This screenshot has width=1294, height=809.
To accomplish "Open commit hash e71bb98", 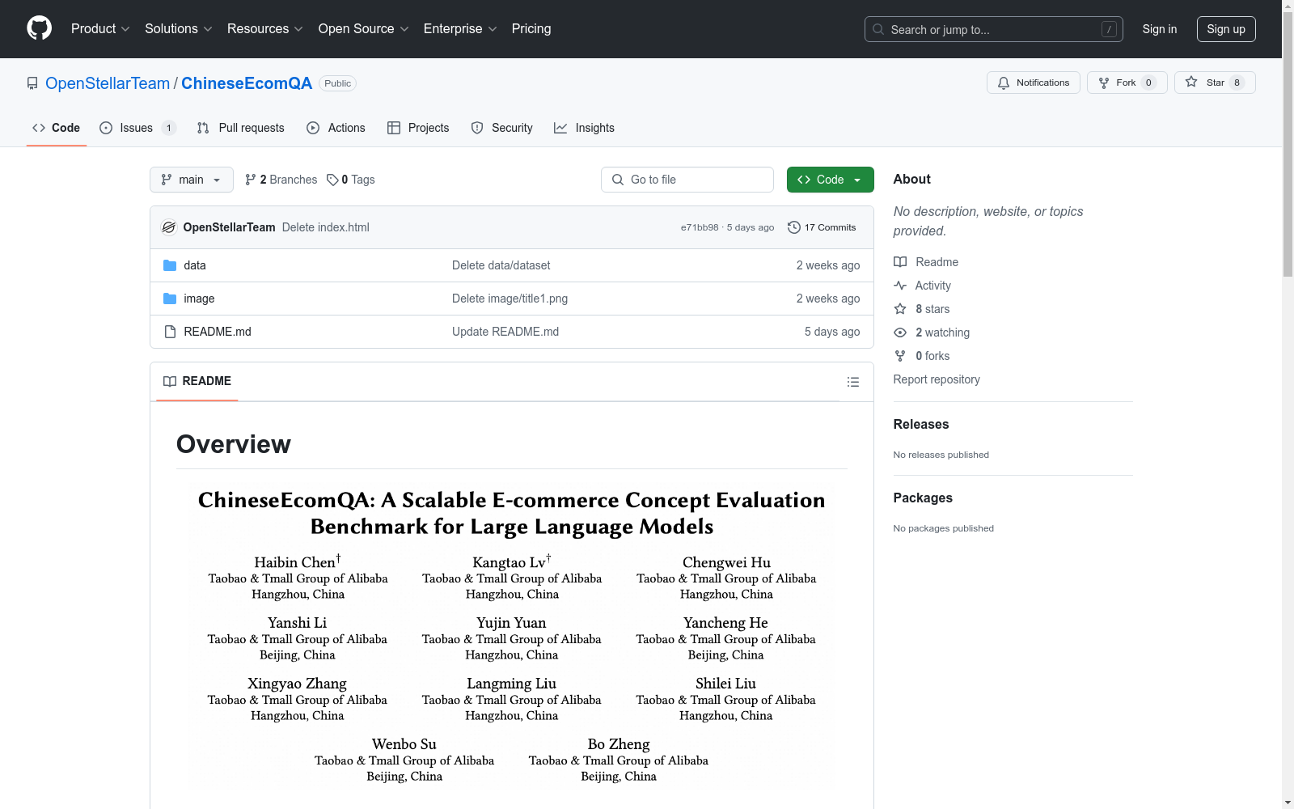I will pyautogui.click(x=700, y=227).
